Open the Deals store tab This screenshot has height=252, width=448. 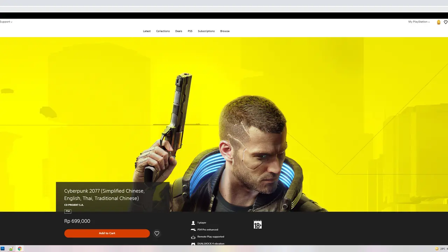(x=178, y=31)
